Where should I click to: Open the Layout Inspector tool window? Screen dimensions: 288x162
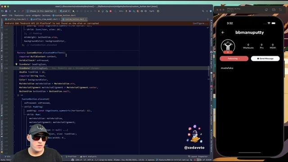coord(198,157)
